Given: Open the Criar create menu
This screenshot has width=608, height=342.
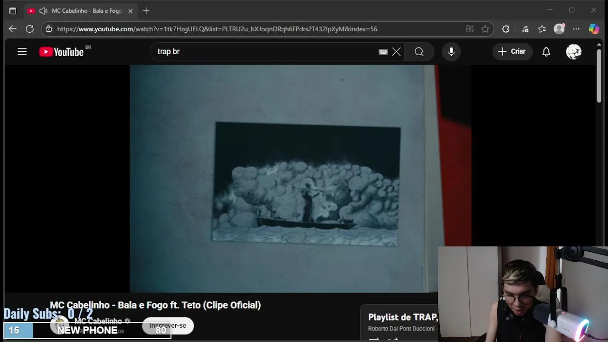Looking at the screenshot, I should (512, 51).
